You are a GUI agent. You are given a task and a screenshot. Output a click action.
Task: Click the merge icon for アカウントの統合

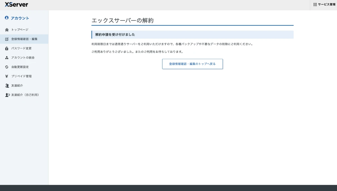click(7, 58)
